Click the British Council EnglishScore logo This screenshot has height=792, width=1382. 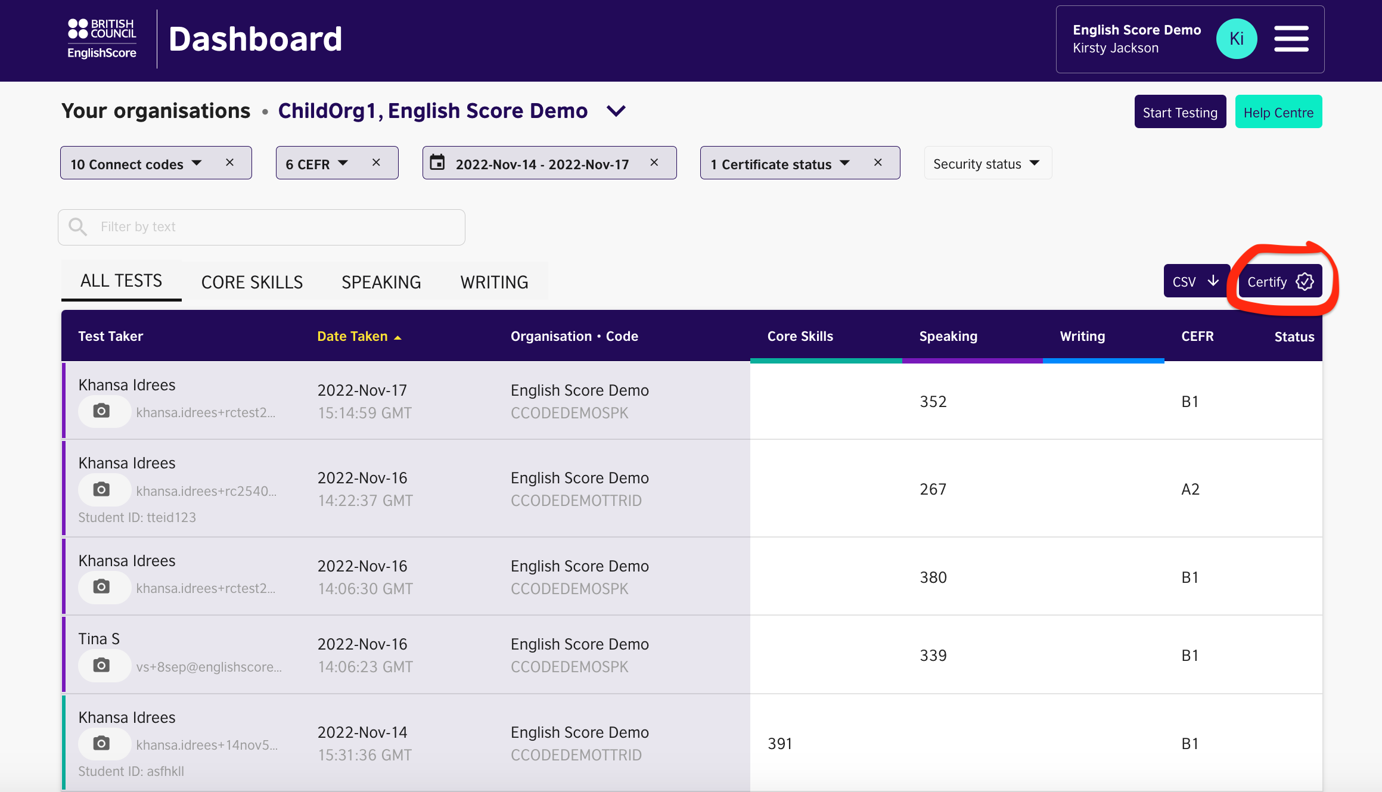click(x=102, y=39)
